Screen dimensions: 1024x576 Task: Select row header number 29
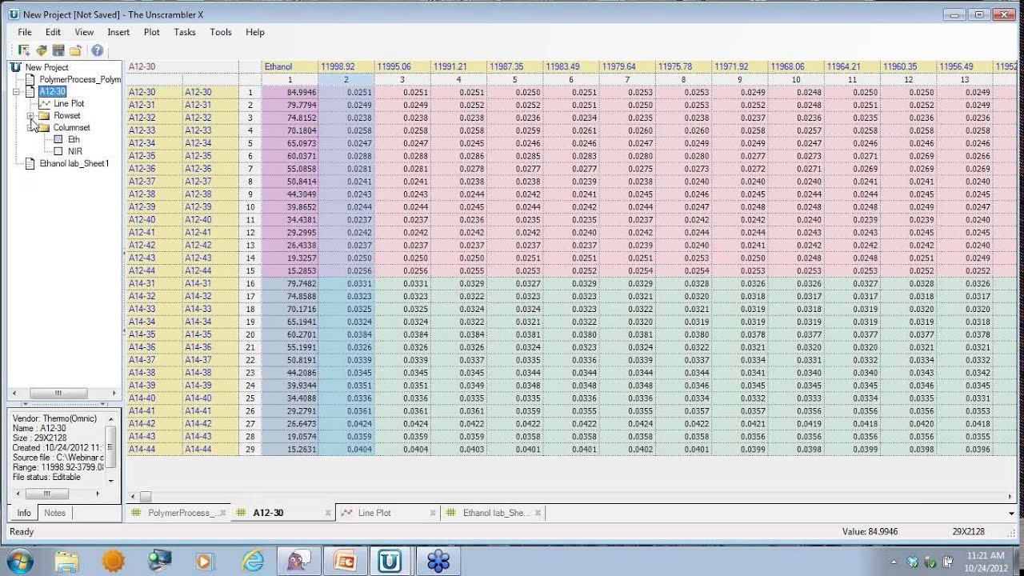(250, 449)
